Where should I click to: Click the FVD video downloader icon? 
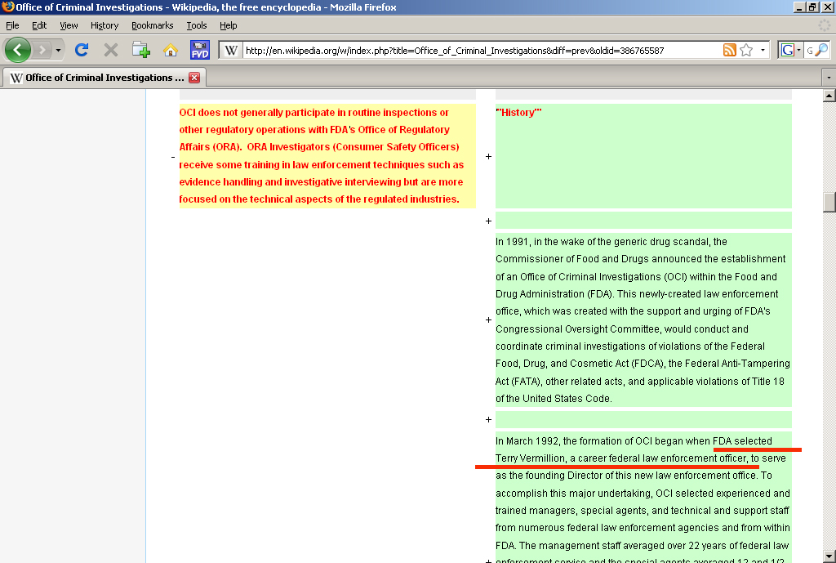click(200, 50)
